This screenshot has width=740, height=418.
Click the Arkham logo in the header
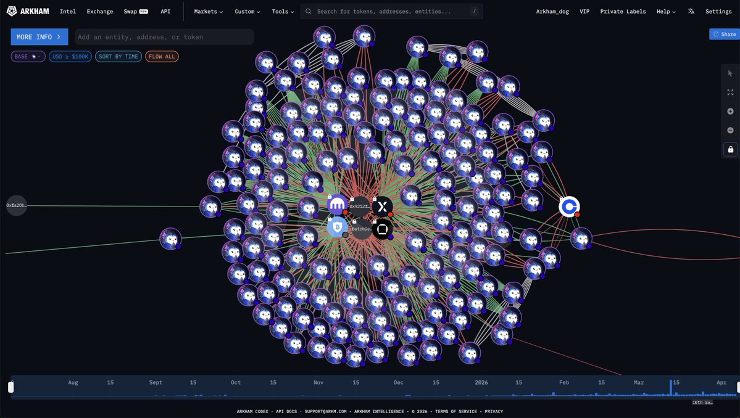tap(28, 11)
